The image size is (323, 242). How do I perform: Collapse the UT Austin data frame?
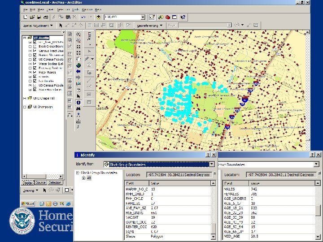pyautogui.click(x=25, y=38)
